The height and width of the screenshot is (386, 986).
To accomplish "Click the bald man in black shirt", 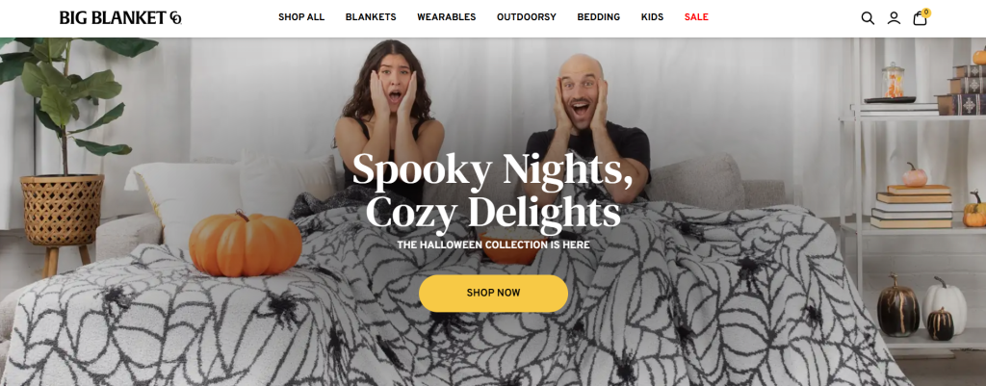I will [584, 126].
